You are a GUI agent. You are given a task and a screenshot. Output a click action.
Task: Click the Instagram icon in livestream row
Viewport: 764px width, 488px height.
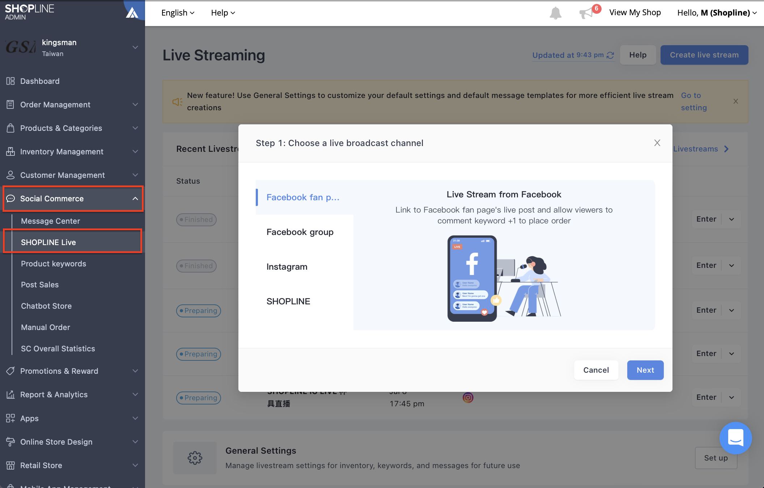pos(468,398)
